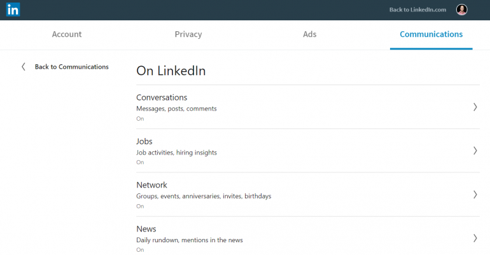Expand the Jobs row chevron

(475, 151)
